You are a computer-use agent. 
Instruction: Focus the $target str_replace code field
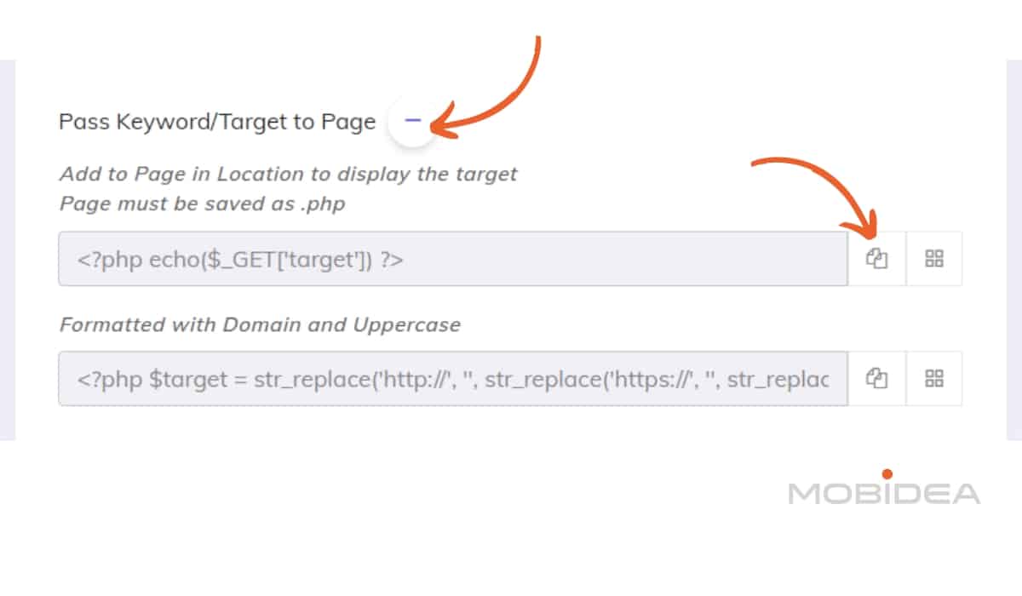tap(453, 378)
